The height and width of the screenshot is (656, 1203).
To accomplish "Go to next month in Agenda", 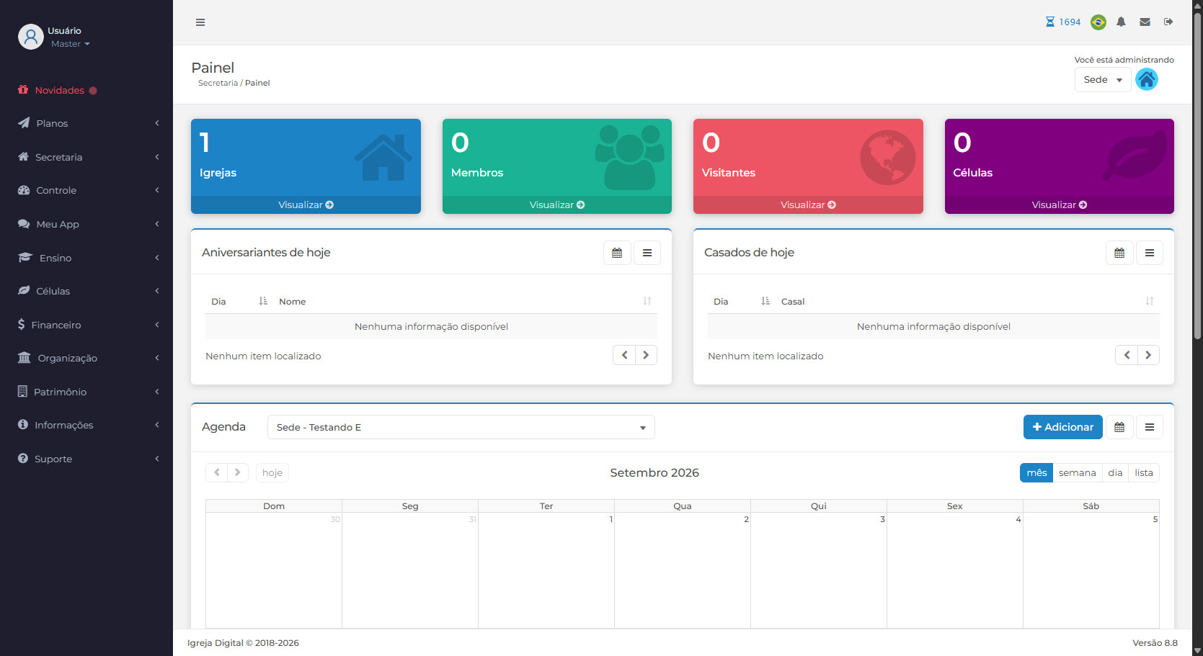I will click(x=238, y=472).
